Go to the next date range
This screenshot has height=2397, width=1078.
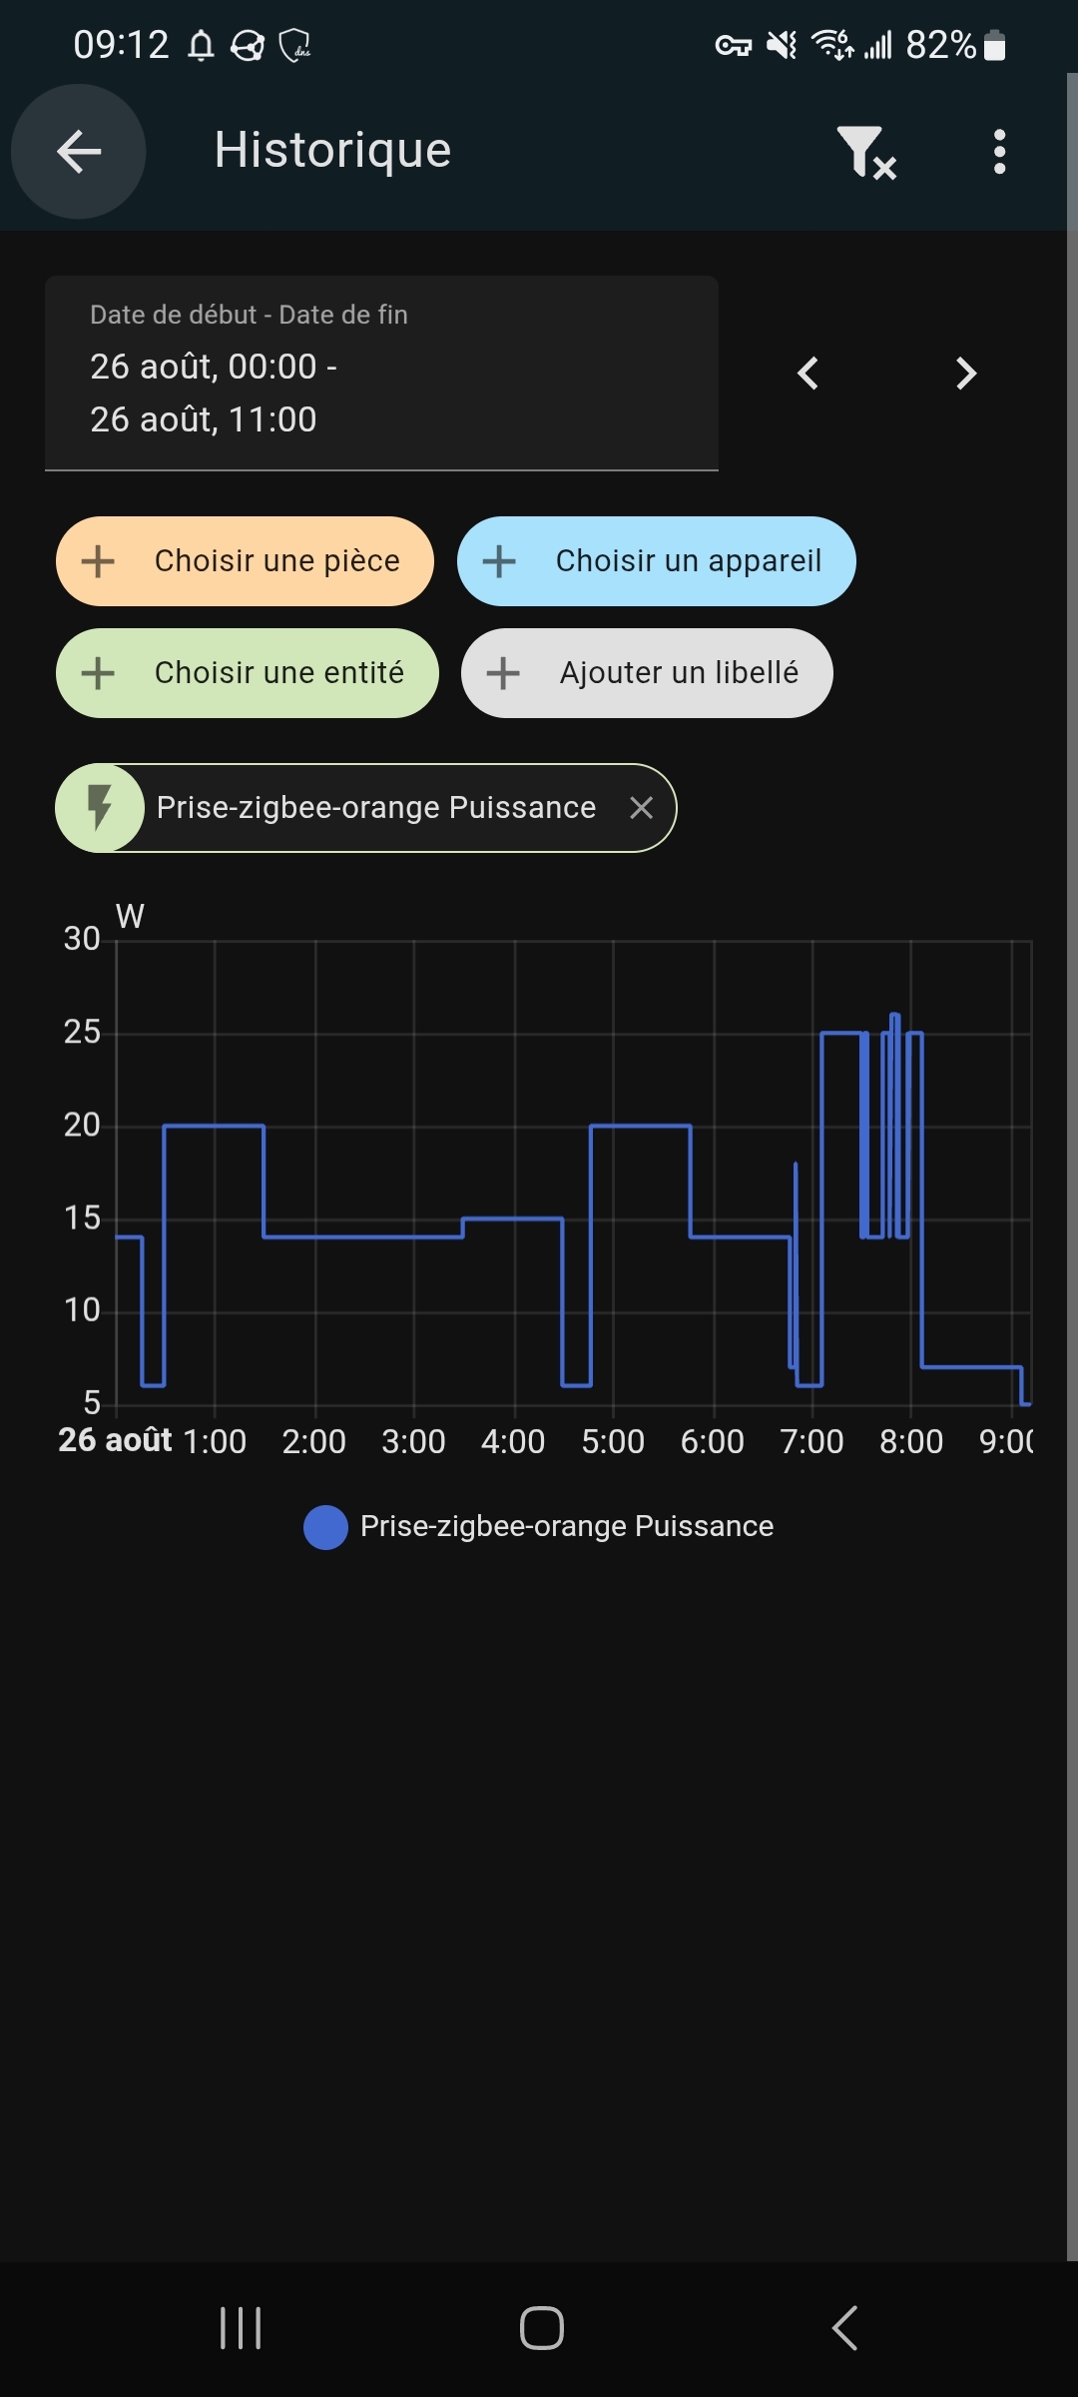(x=965, y=374)
